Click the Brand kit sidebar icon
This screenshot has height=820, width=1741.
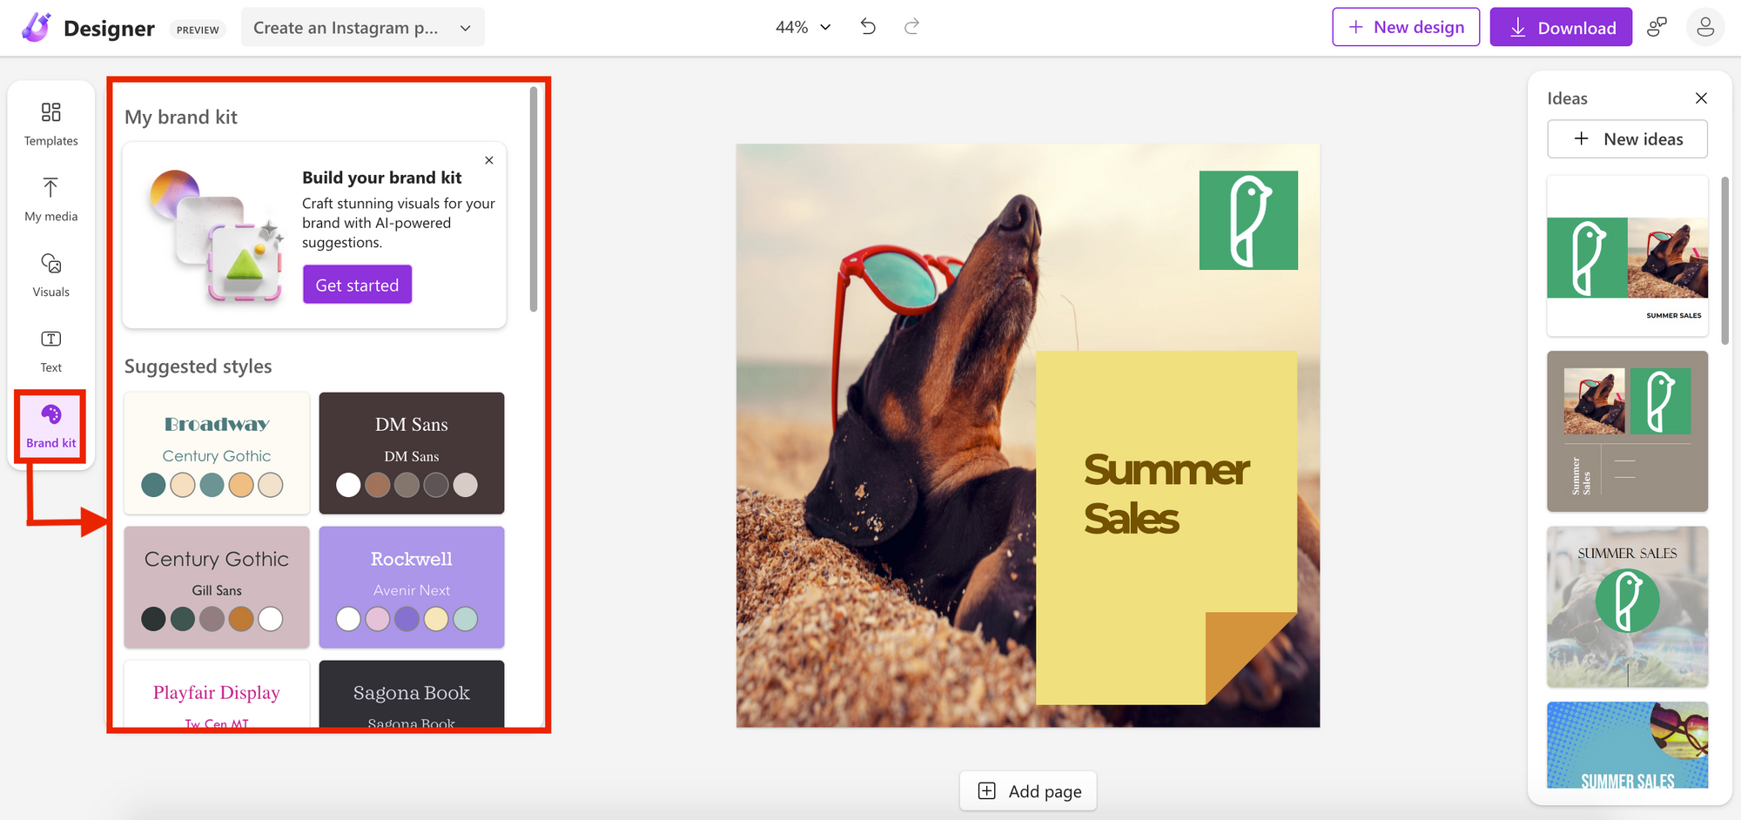[50, 426]
